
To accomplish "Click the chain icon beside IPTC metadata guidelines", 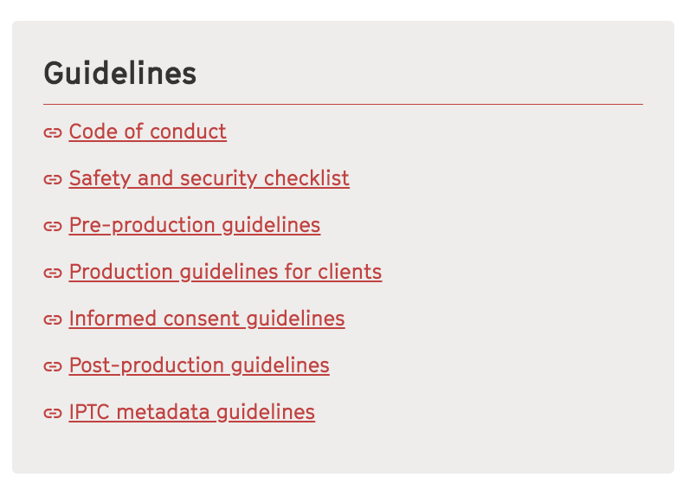I will click(53, 413).
